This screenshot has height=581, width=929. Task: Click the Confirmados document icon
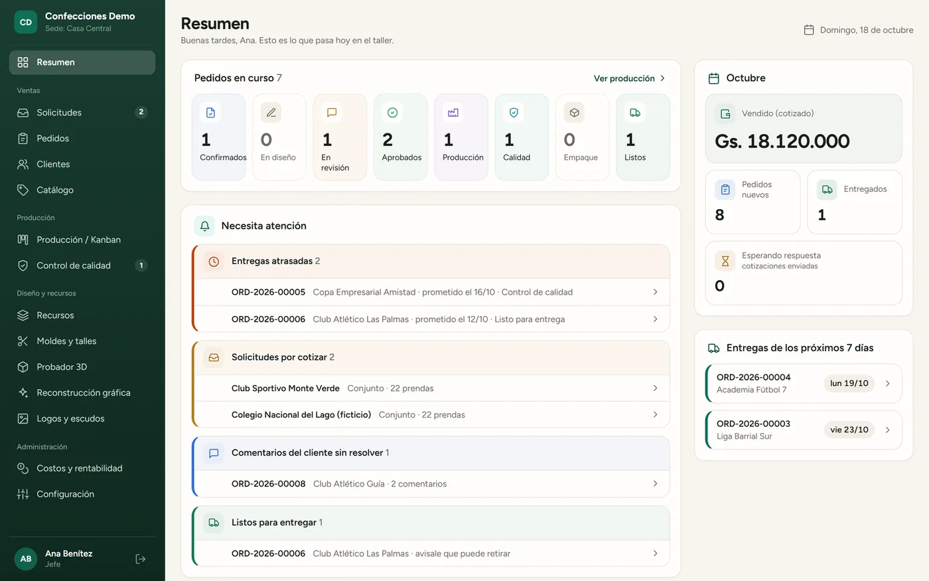(x=210, y=113)
